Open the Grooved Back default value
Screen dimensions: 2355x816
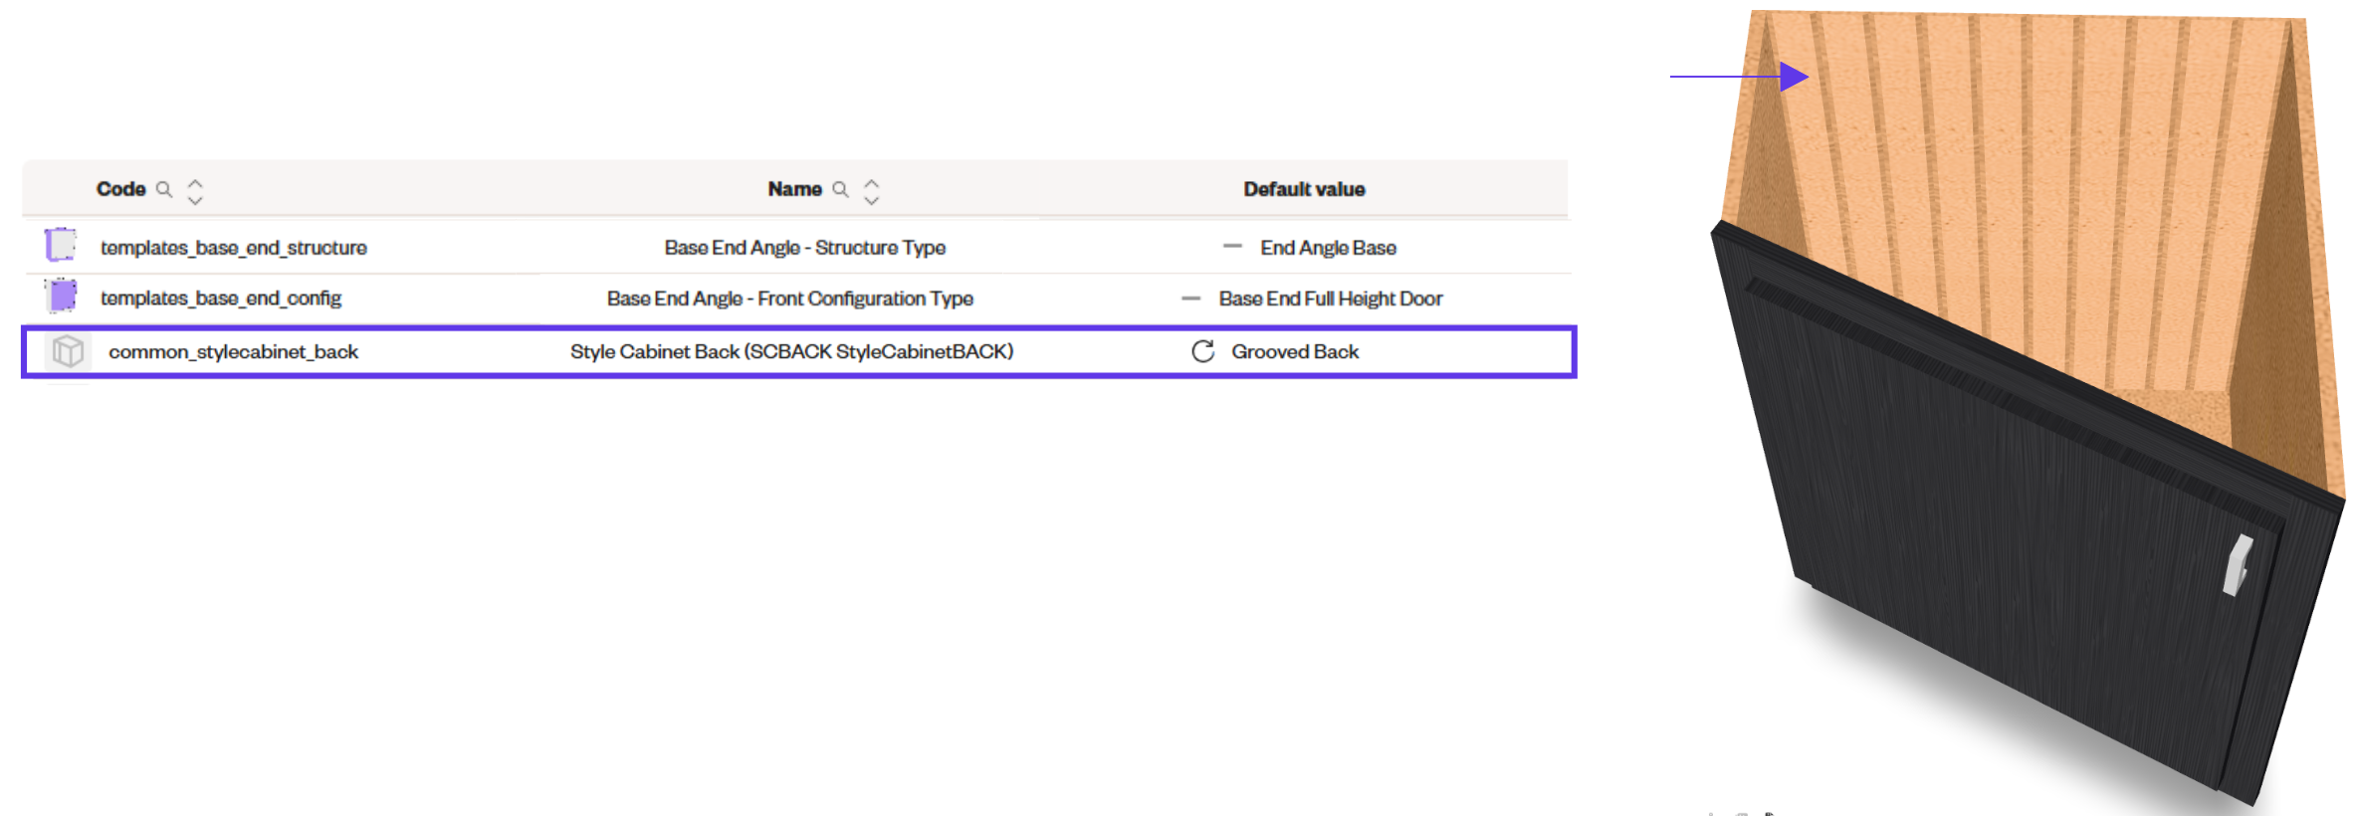(x=1295, y=351)
